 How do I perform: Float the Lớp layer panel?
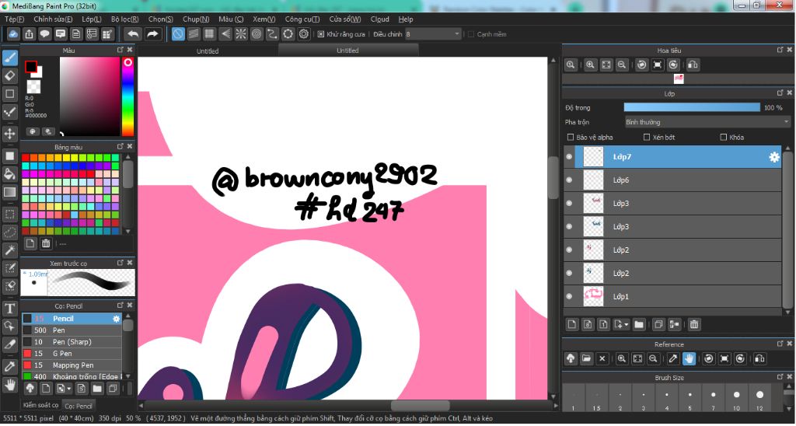pos(780,93)
